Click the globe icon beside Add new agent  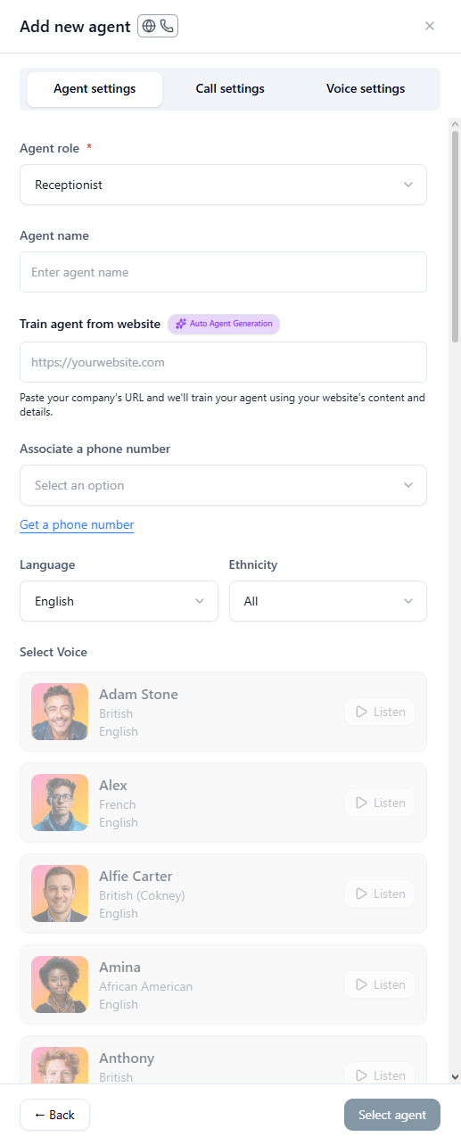coord(149,27)
